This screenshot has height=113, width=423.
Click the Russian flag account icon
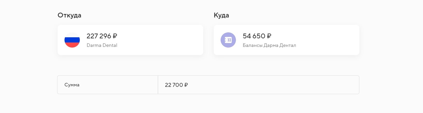click(72, 40)
